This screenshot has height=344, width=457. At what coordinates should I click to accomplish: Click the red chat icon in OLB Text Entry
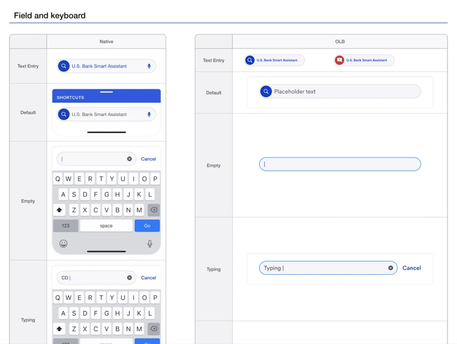pyautogui.click(x=339, y=60)
